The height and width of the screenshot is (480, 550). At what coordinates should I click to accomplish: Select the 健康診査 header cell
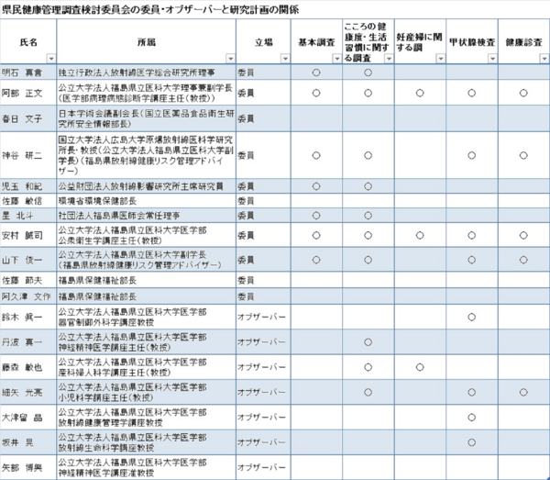(x=524, y=41)
